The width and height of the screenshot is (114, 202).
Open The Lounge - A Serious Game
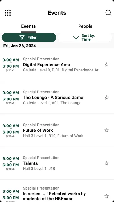[x=53, y=98]
